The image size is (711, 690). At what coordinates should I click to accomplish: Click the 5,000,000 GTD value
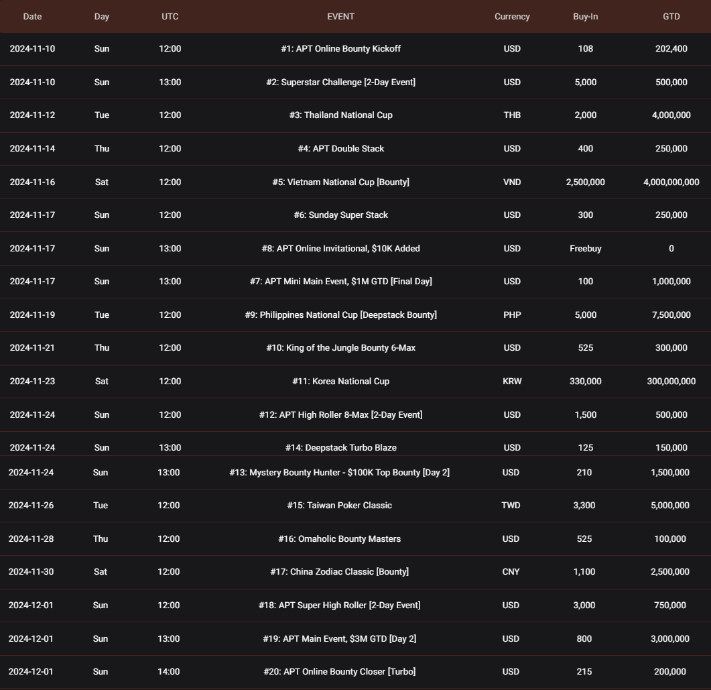(669, 506)
